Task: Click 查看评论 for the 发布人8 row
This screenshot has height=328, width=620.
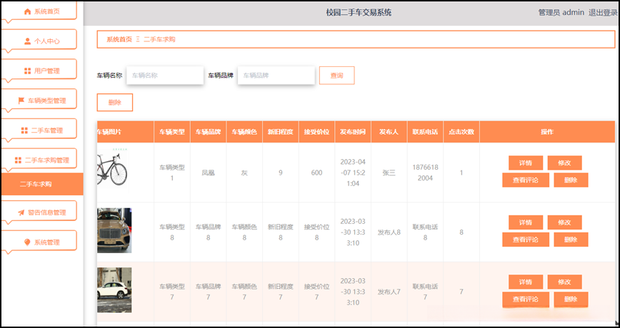Action: tap(526, 240)
